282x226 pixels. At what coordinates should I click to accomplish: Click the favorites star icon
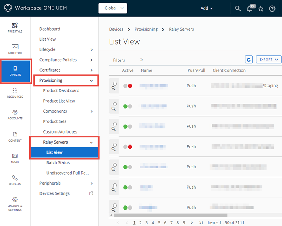(x=261, y=8)
